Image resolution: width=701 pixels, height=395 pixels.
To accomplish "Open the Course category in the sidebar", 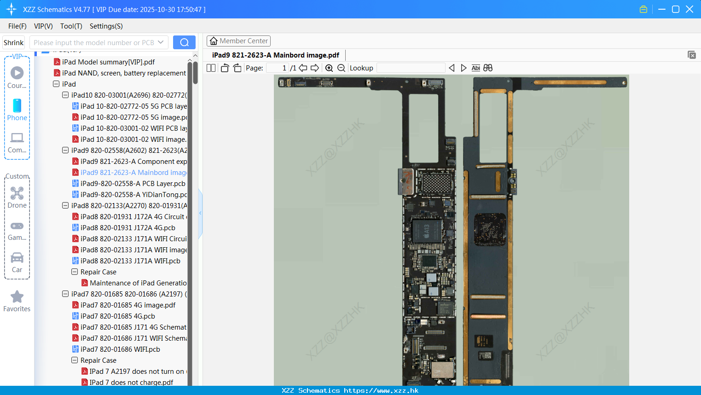I will click(17, 78).
